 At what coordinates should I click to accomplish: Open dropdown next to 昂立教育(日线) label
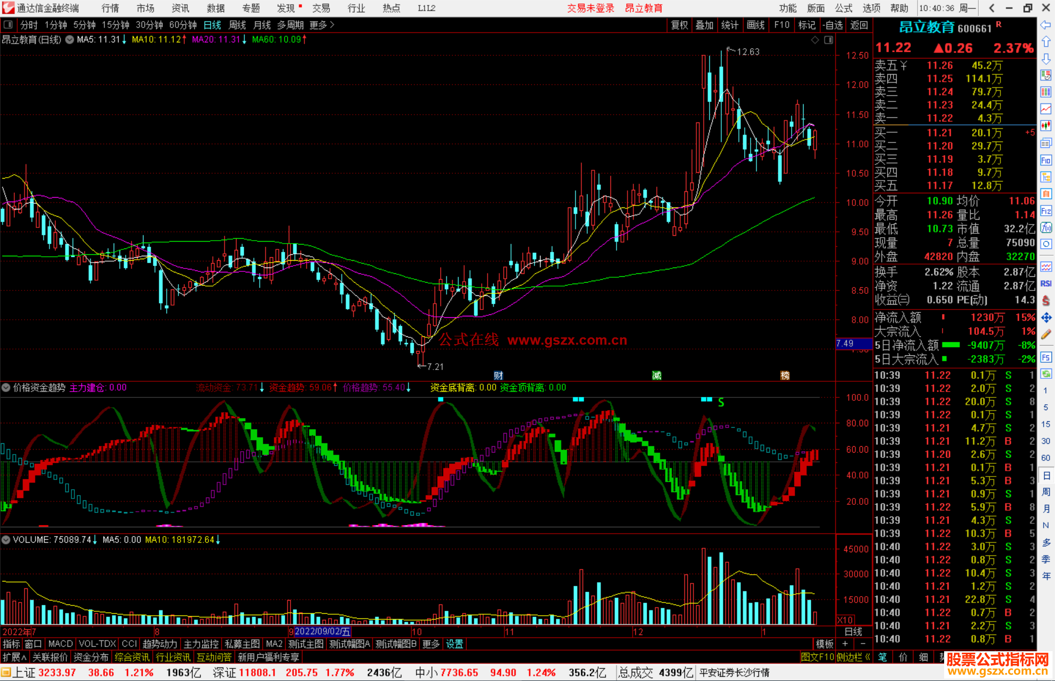tap(69, 40)
